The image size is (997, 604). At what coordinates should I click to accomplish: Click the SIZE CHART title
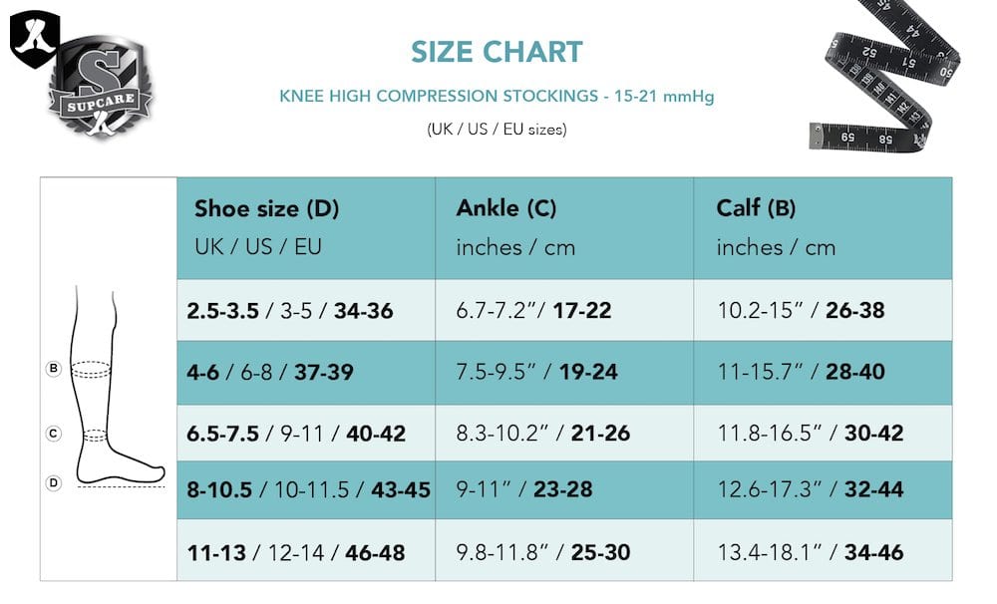pyautogui.click(x=497, y=52)
